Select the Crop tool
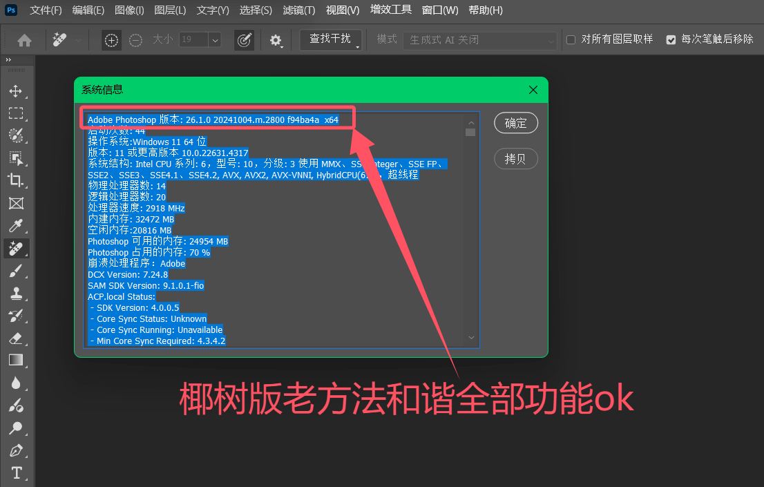This screenshot has height=487, width=764. coord(16,180)
